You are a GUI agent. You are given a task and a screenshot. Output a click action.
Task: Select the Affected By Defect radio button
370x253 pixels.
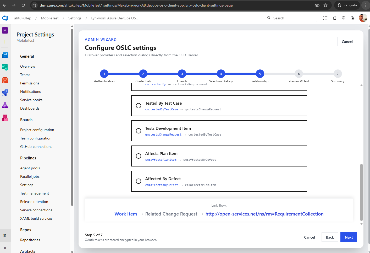[x=139, y=181]
